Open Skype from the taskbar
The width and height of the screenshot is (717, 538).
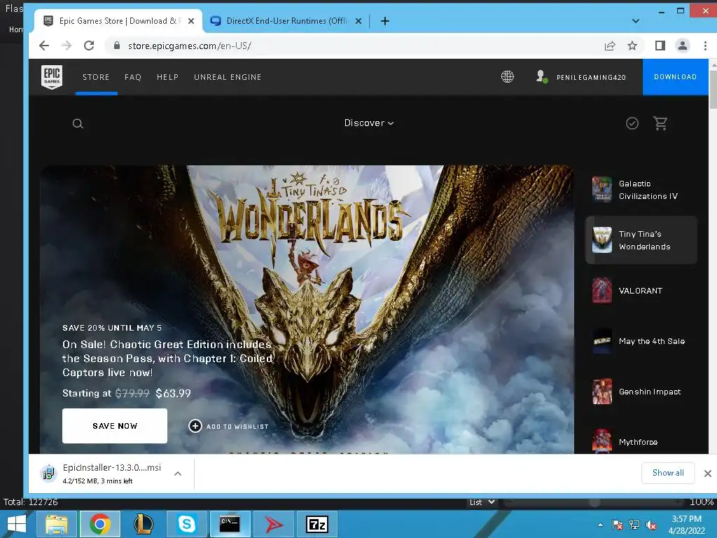(186, 524)
